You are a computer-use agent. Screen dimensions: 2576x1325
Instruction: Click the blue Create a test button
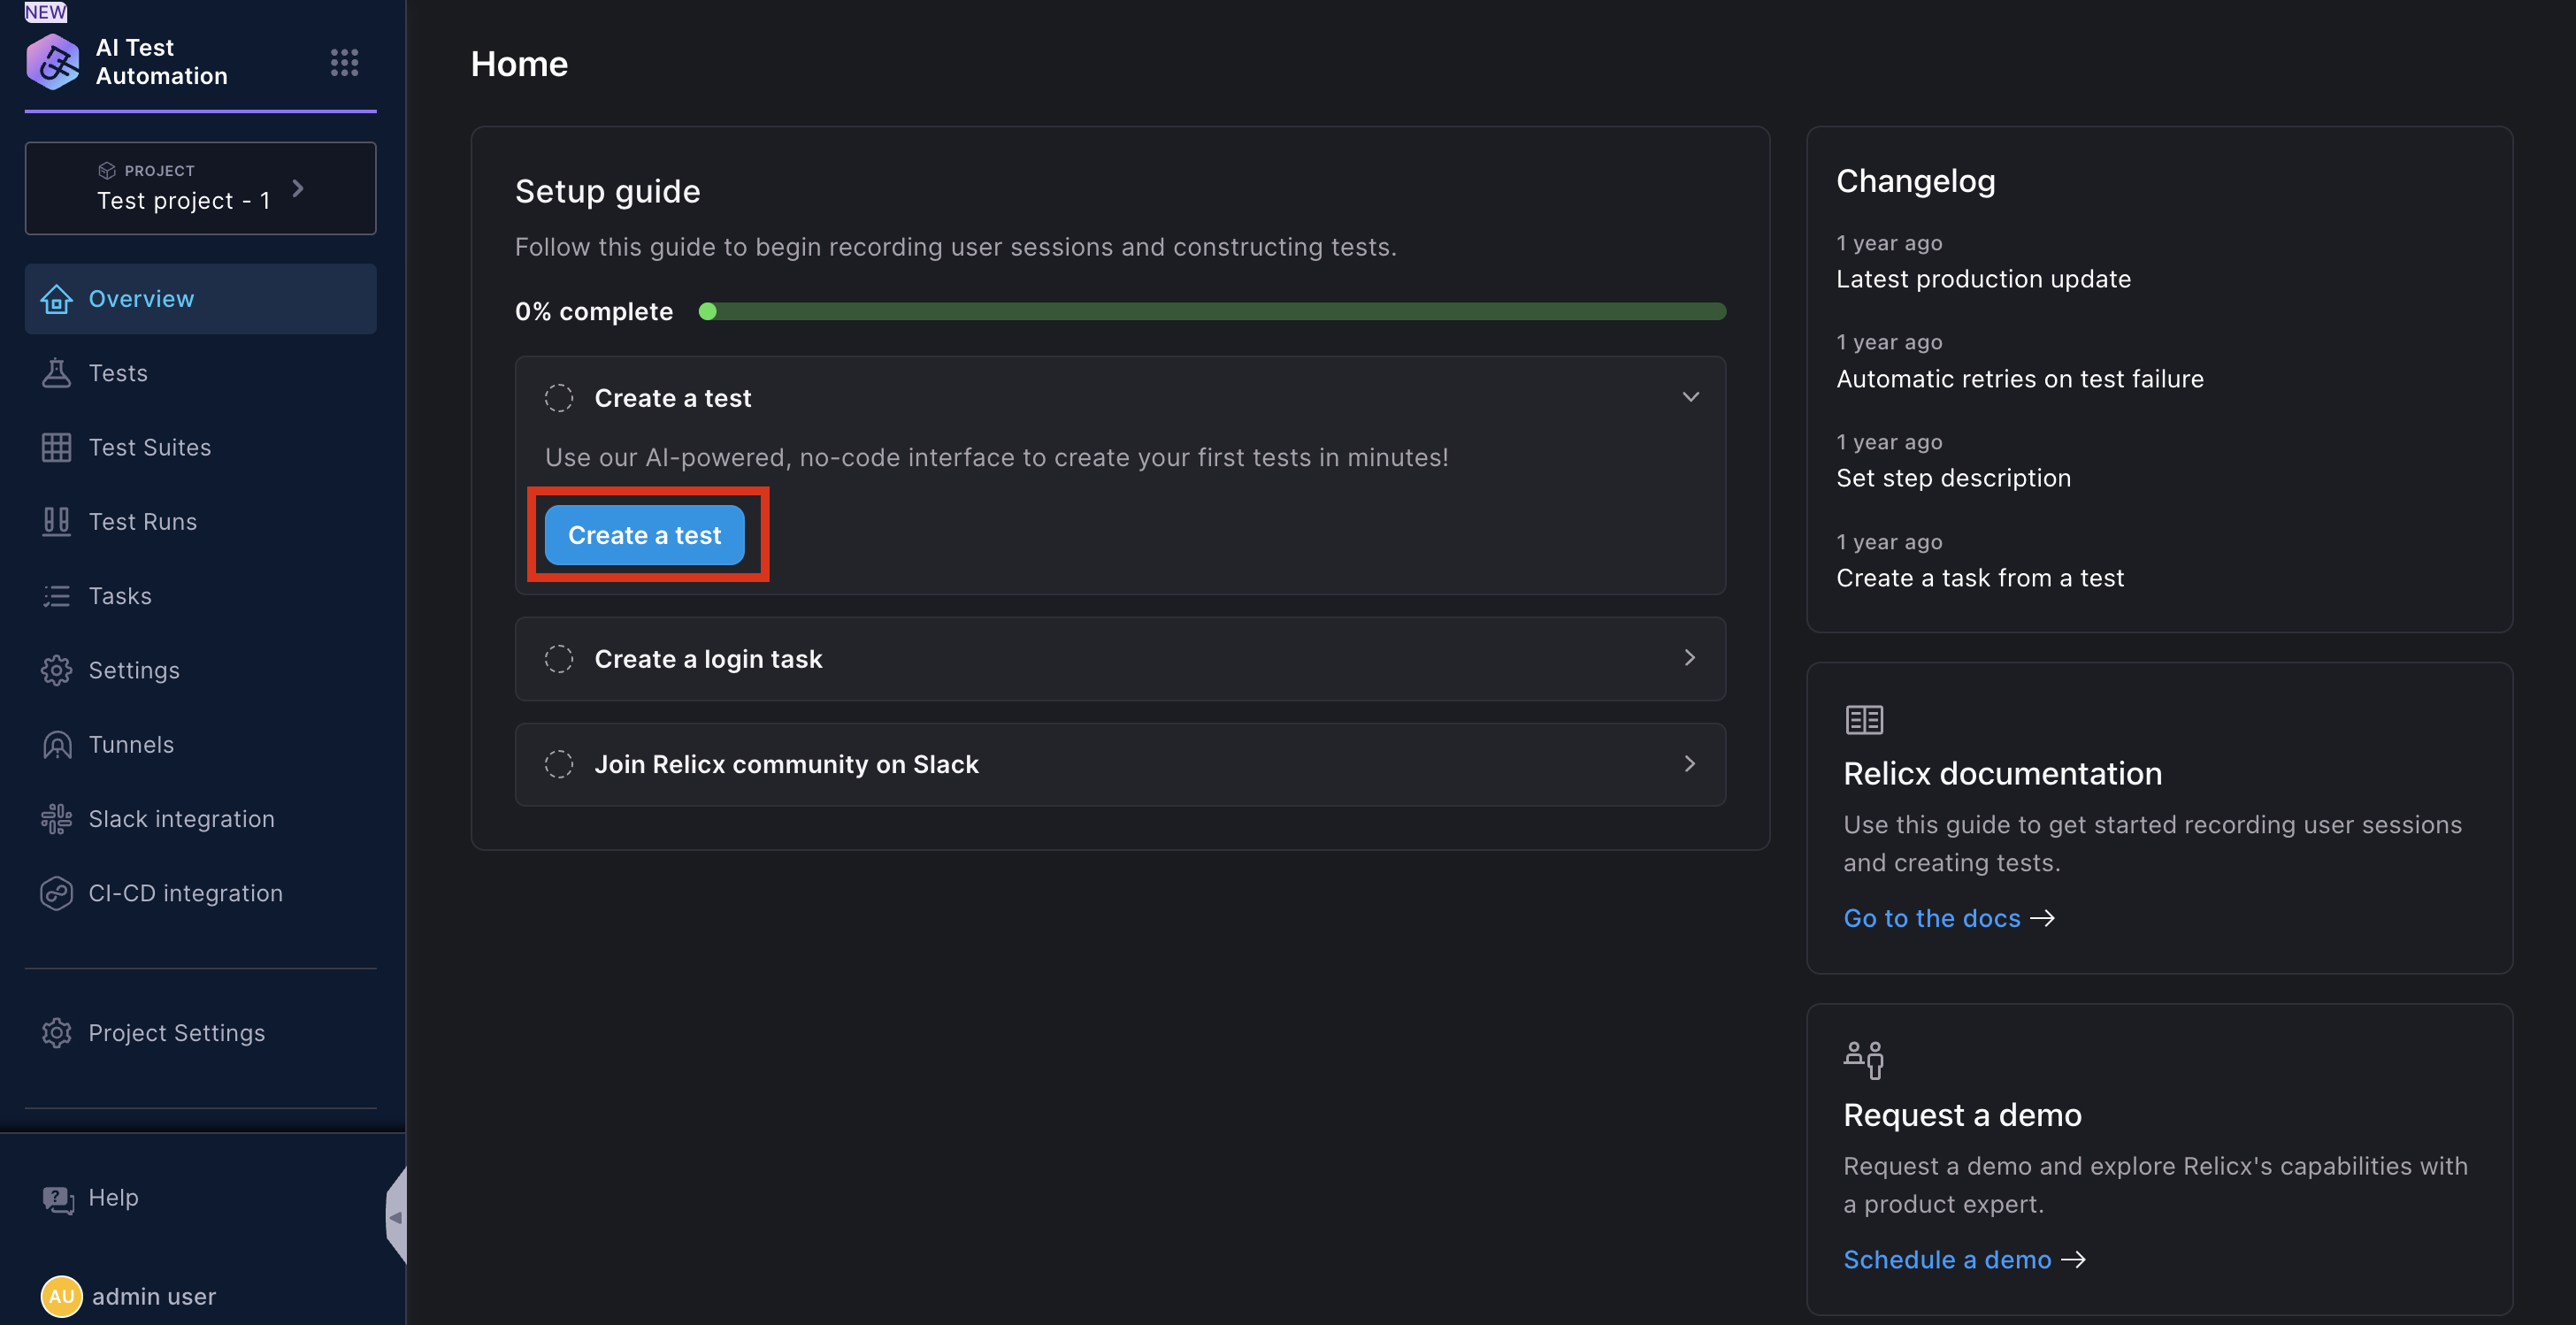click(644, 535)
